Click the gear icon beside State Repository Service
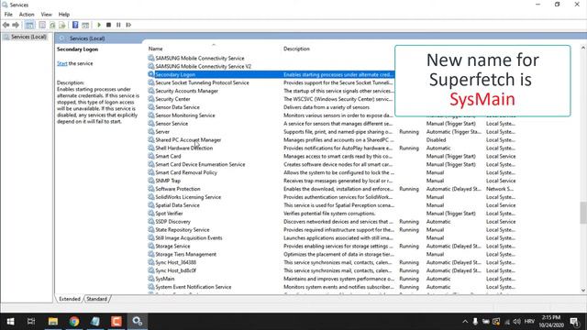The width and height of the screenshot is (587, 330). click(x=150, y=230)
